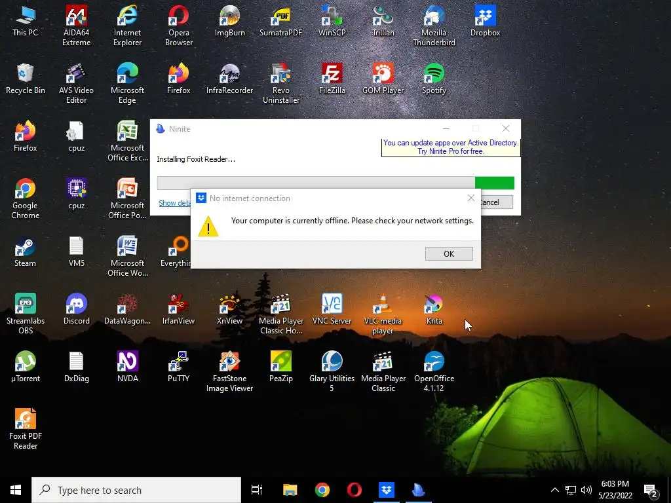The image size is (671, 503).
Task: Select the VM5 text file icon
Action: click(x=76, y=251)
